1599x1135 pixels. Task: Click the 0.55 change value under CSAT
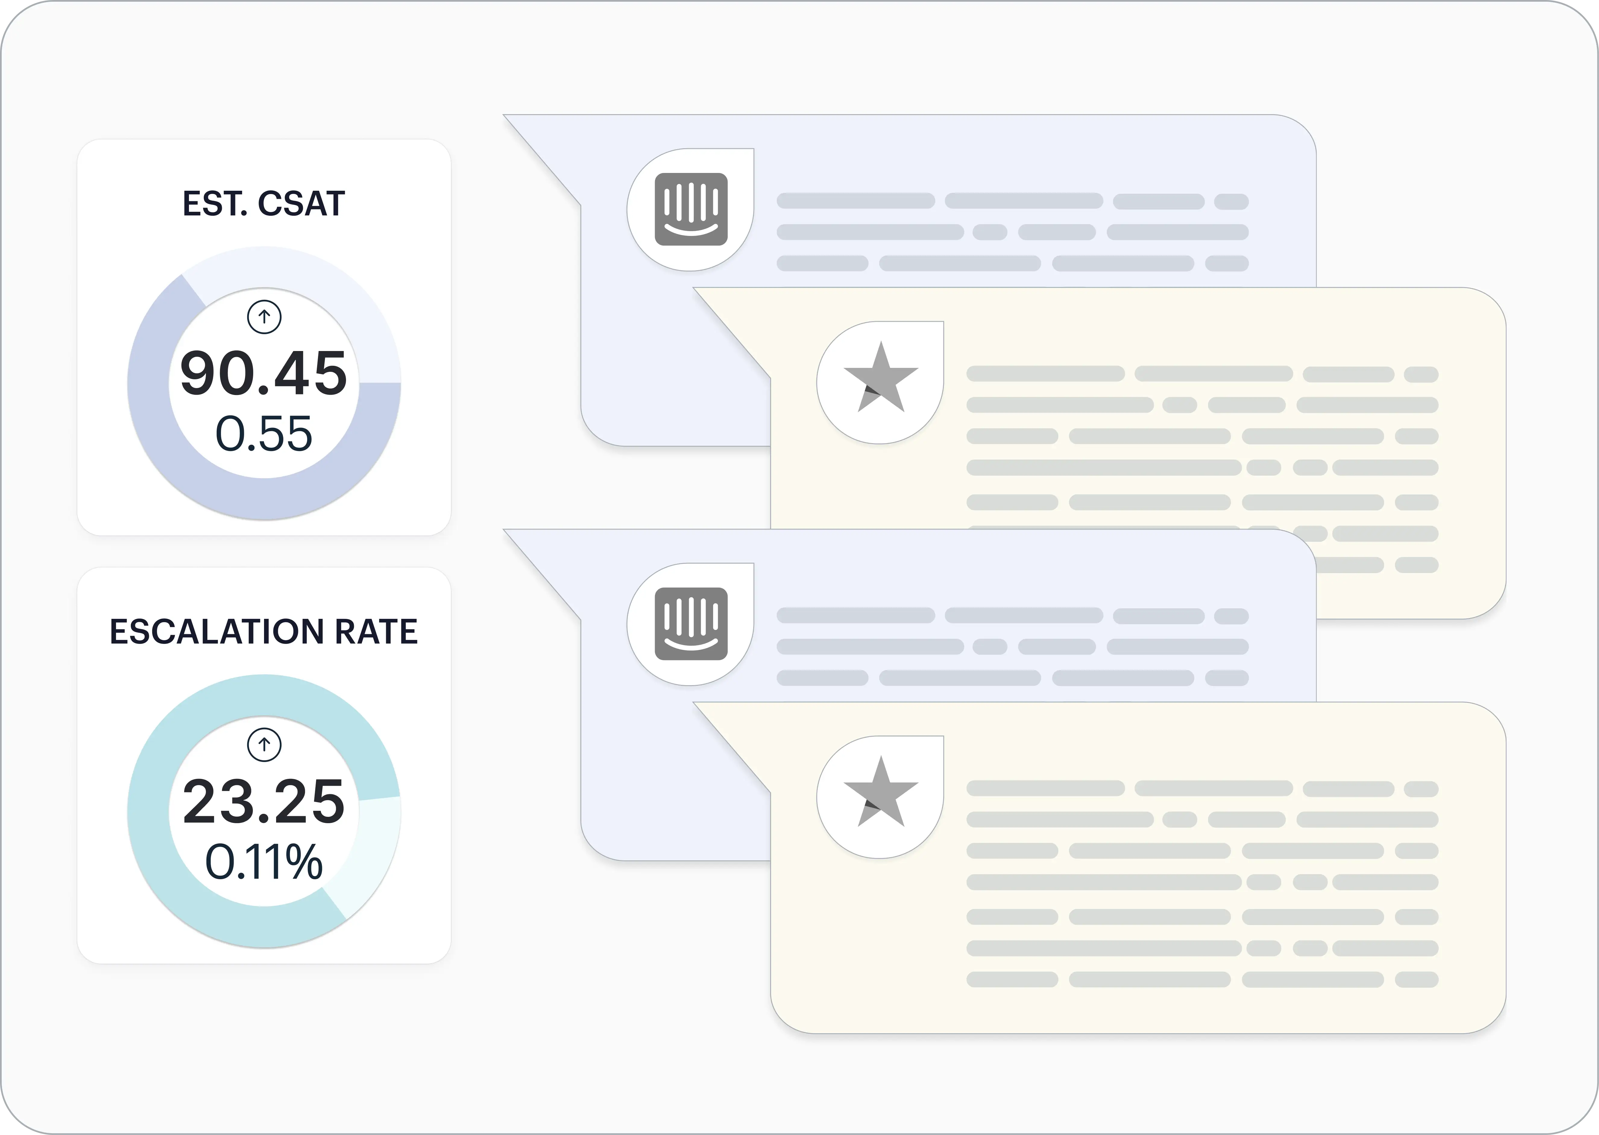[264, 434]
